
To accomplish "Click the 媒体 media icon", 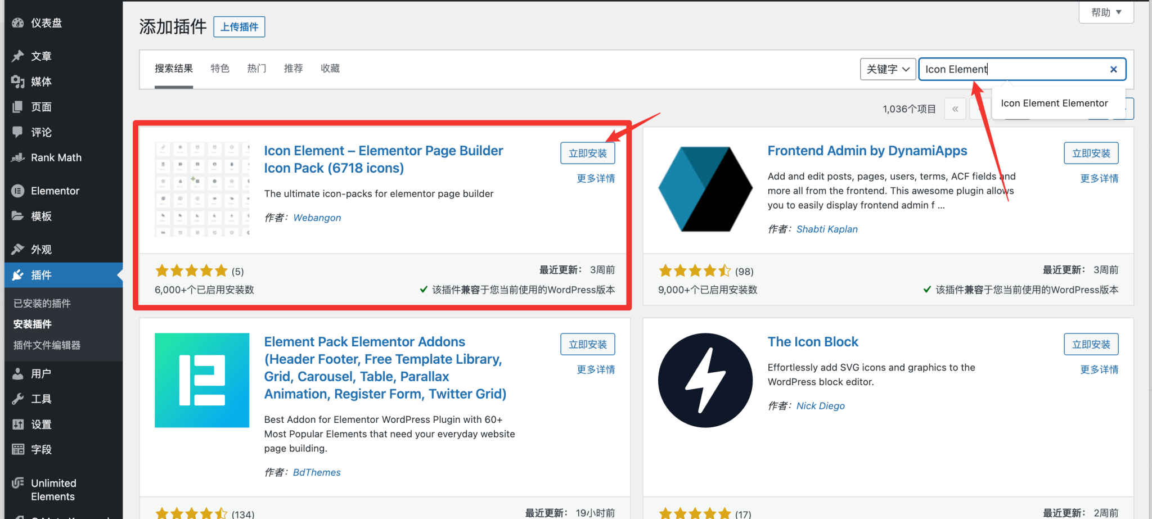I will 18,82.
